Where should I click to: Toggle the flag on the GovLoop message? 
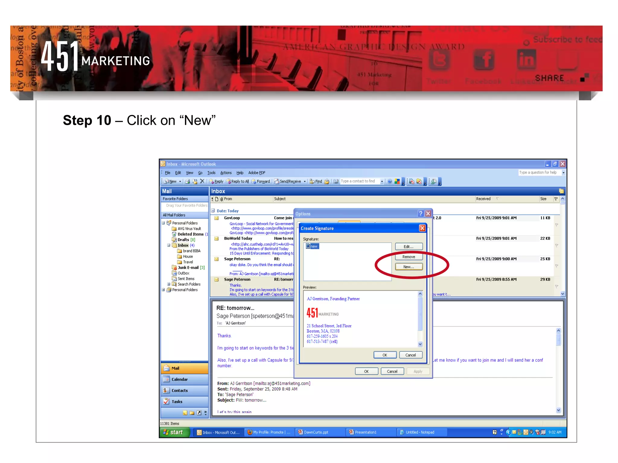(556, 225)
